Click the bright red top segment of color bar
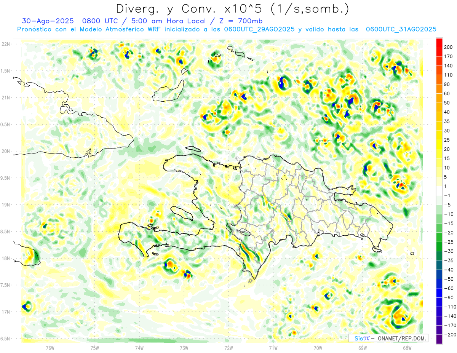This screenshot has width=457, height=353. (439, 42)
